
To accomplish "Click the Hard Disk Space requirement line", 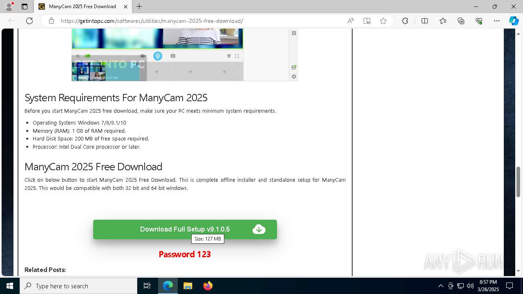I will tap(91, 139).
